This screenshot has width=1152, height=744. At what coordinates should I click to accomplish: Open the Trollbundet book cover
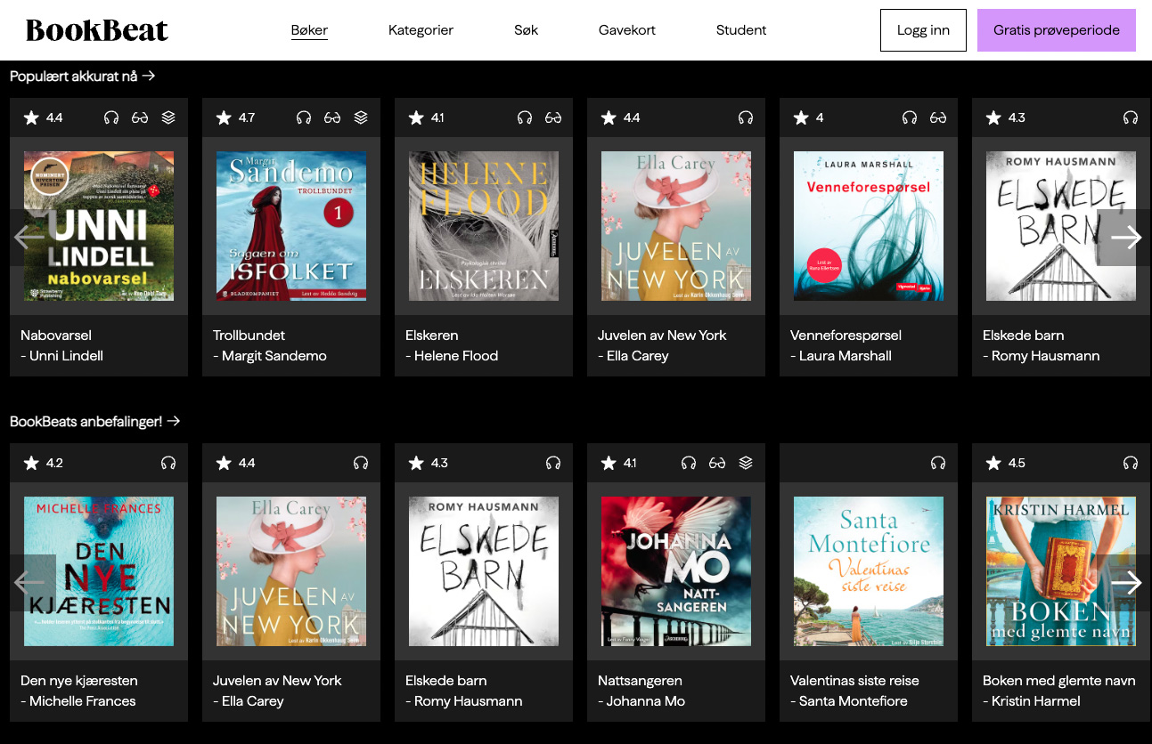291,226
